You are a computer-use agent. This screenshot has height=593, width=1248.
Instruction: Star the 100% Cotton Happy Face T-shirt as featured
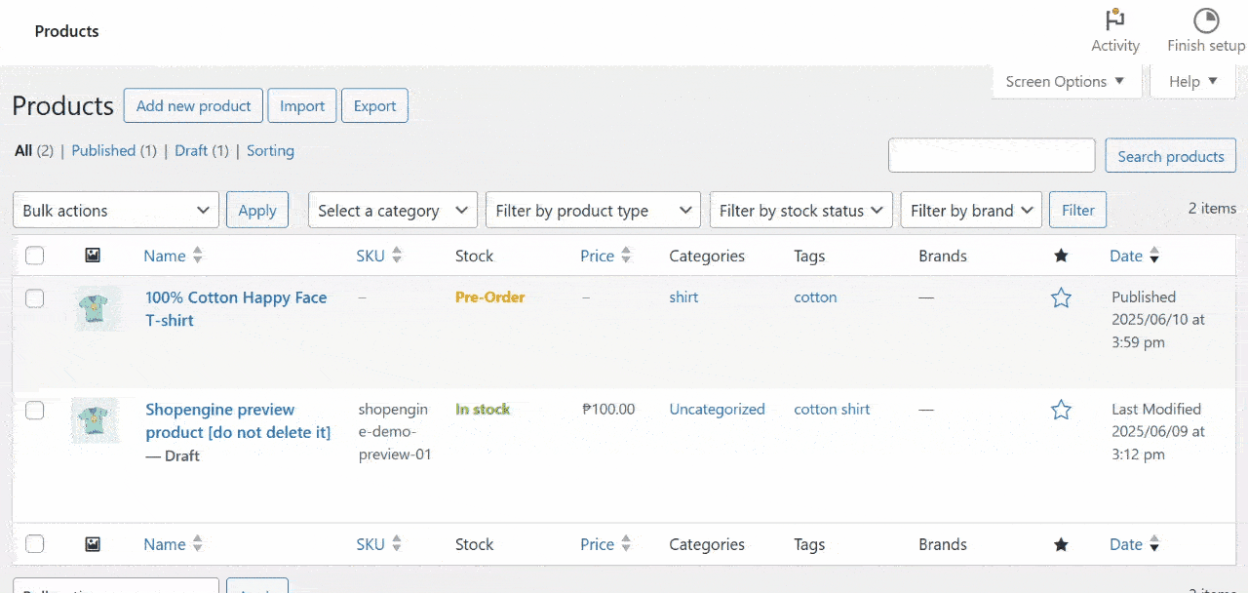click(1061, 298)
